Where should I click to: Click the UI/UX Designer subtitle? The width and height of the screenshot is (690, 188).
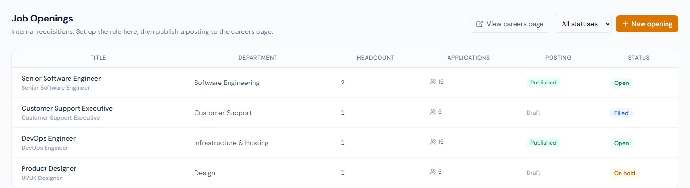pyautogui.click(x=42, y=178)
